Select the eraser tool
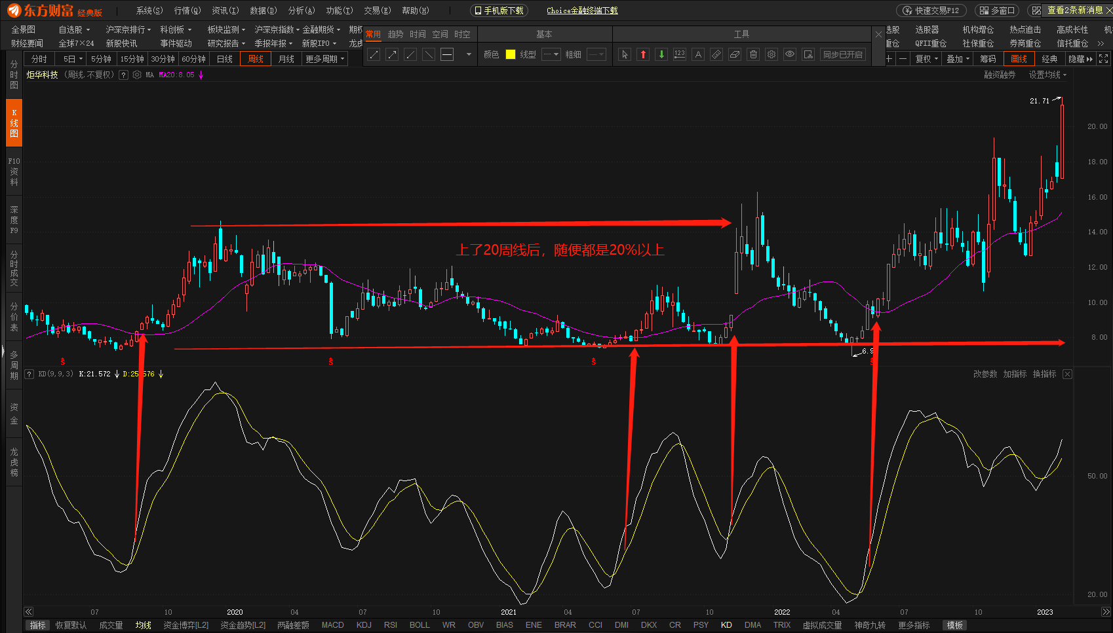 (x=735, y=54)
